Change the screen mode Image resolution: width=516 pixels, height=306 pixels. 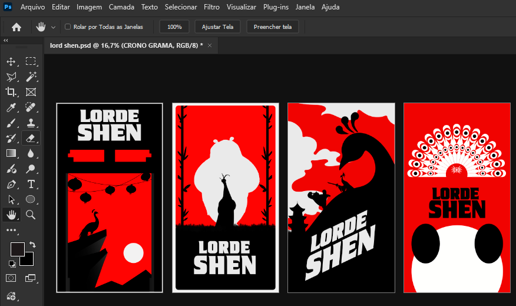30,278
